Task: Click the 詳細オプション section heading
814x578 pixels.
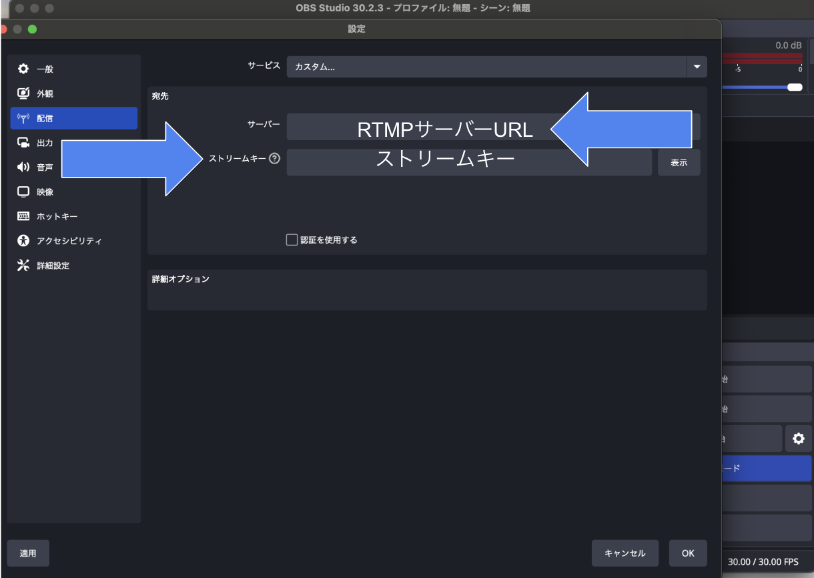Action: pyautogui.click(x=181, y=279)
